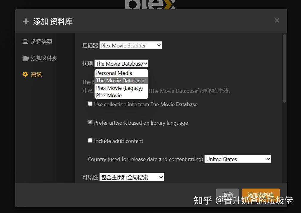
Task: Open the 可见性 visibility dropdown
Action: [131, 177]
